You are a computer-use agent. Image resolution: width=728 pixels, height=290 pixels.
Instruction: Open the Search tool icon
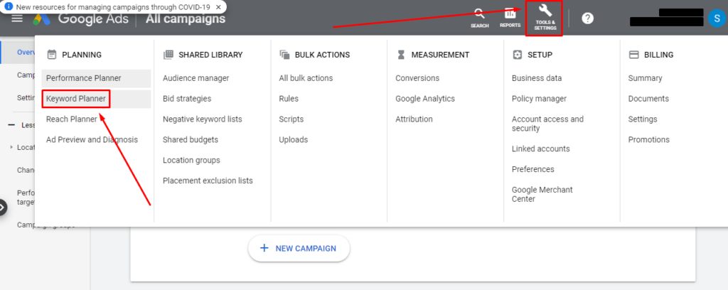[x=480, y=18]
